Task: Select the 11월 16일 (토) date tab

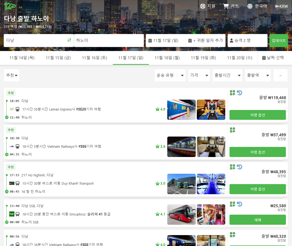Action: coord(95,58)
